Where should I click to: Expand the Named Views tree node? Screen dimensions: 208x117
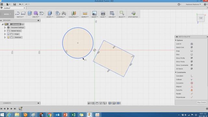tap(5, 31)
